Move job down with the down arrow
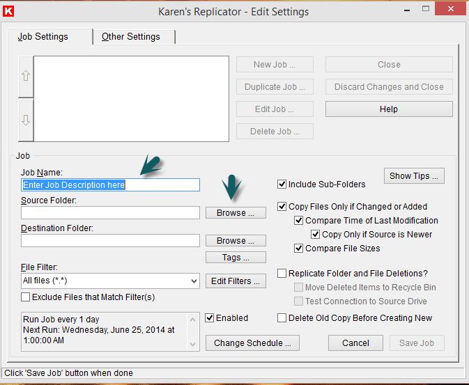 pyautogui.click(x=26, y=120)
